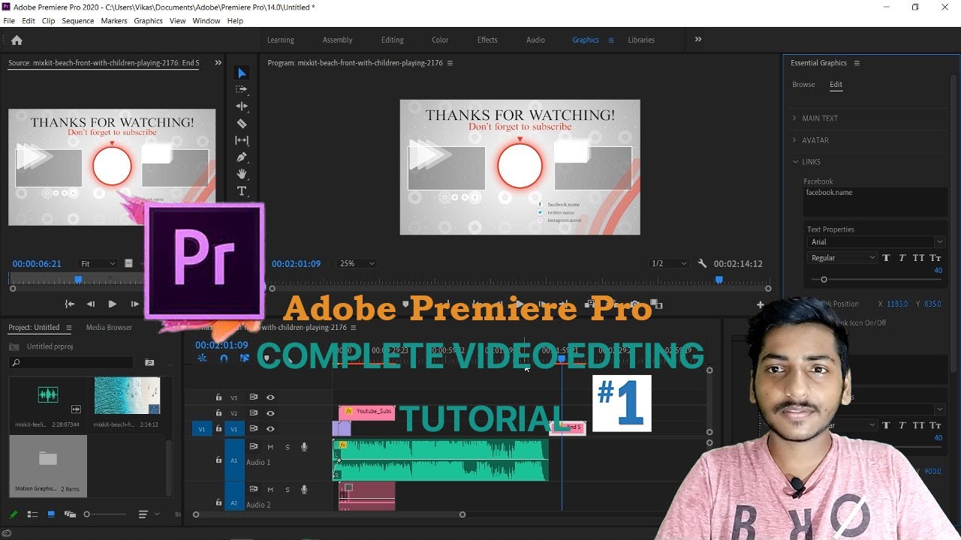Open the Graphics workspace menu
The width and height of the screenshot is (961, 540).
click(611, 40)
